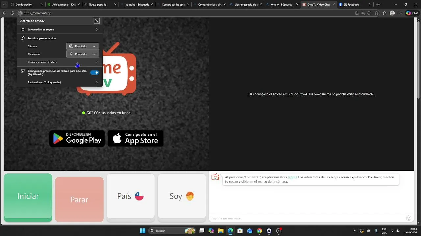Switch to the 'youtube - Búsqueda' tab
421x236 pixels.
tap(137, 5)
